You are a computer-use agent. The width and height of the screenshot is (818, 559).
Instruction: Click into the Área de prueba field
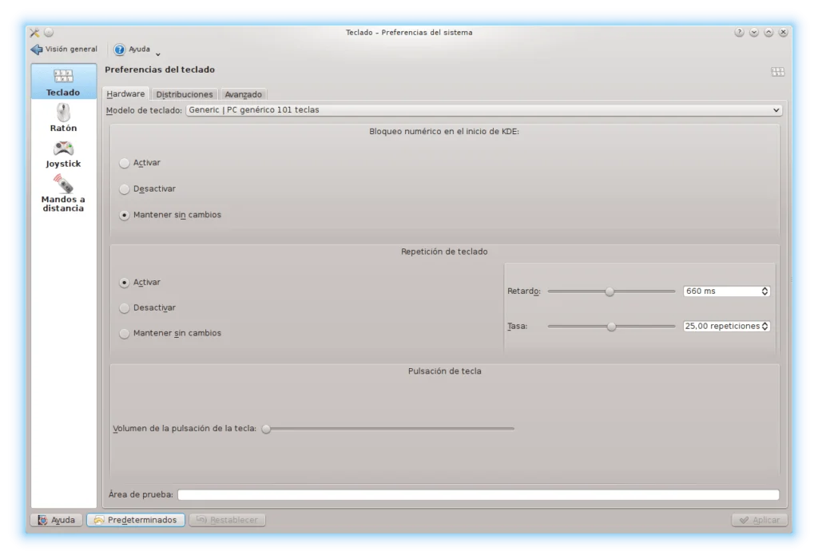point(478,494)
